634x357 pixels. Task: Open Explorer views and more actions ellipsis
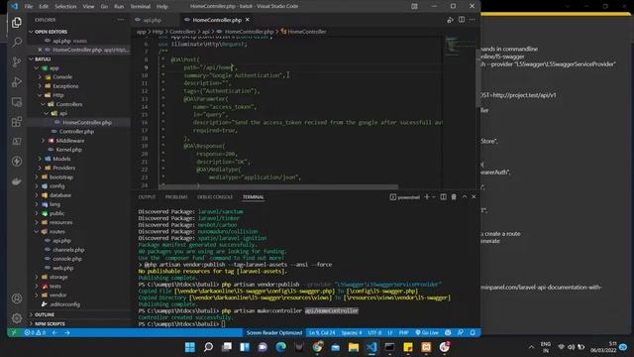click(121, 20)
